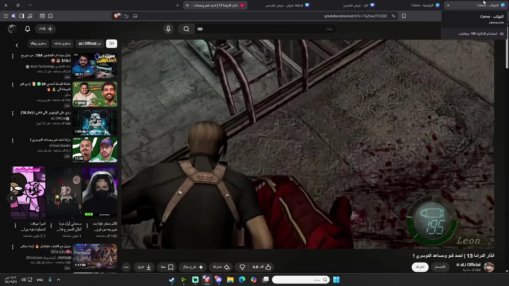
Task: Click the bookmark icon in the address bar
Action: pyautogui.click(x=404, y=16)
